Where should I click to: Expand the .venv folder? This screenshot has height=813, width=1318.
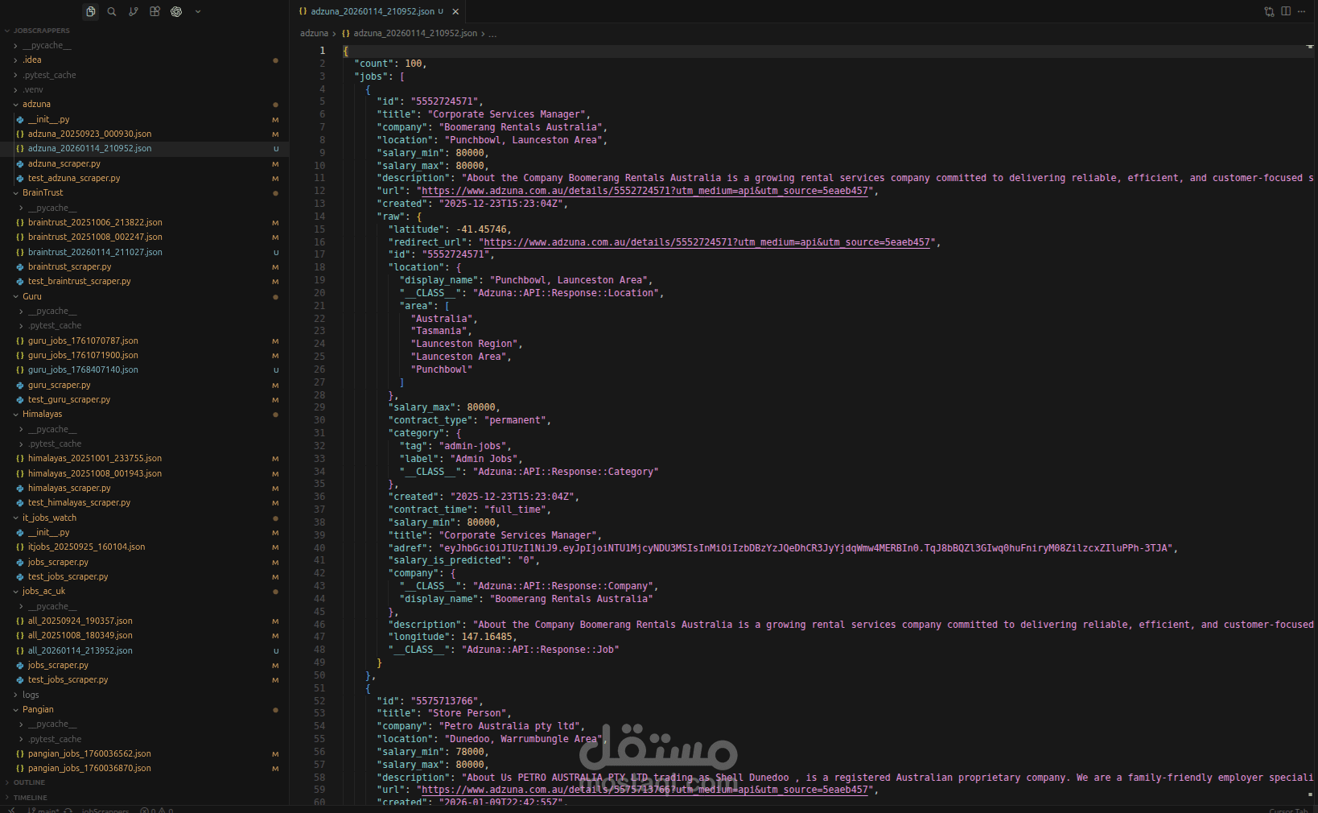[33, 89]
